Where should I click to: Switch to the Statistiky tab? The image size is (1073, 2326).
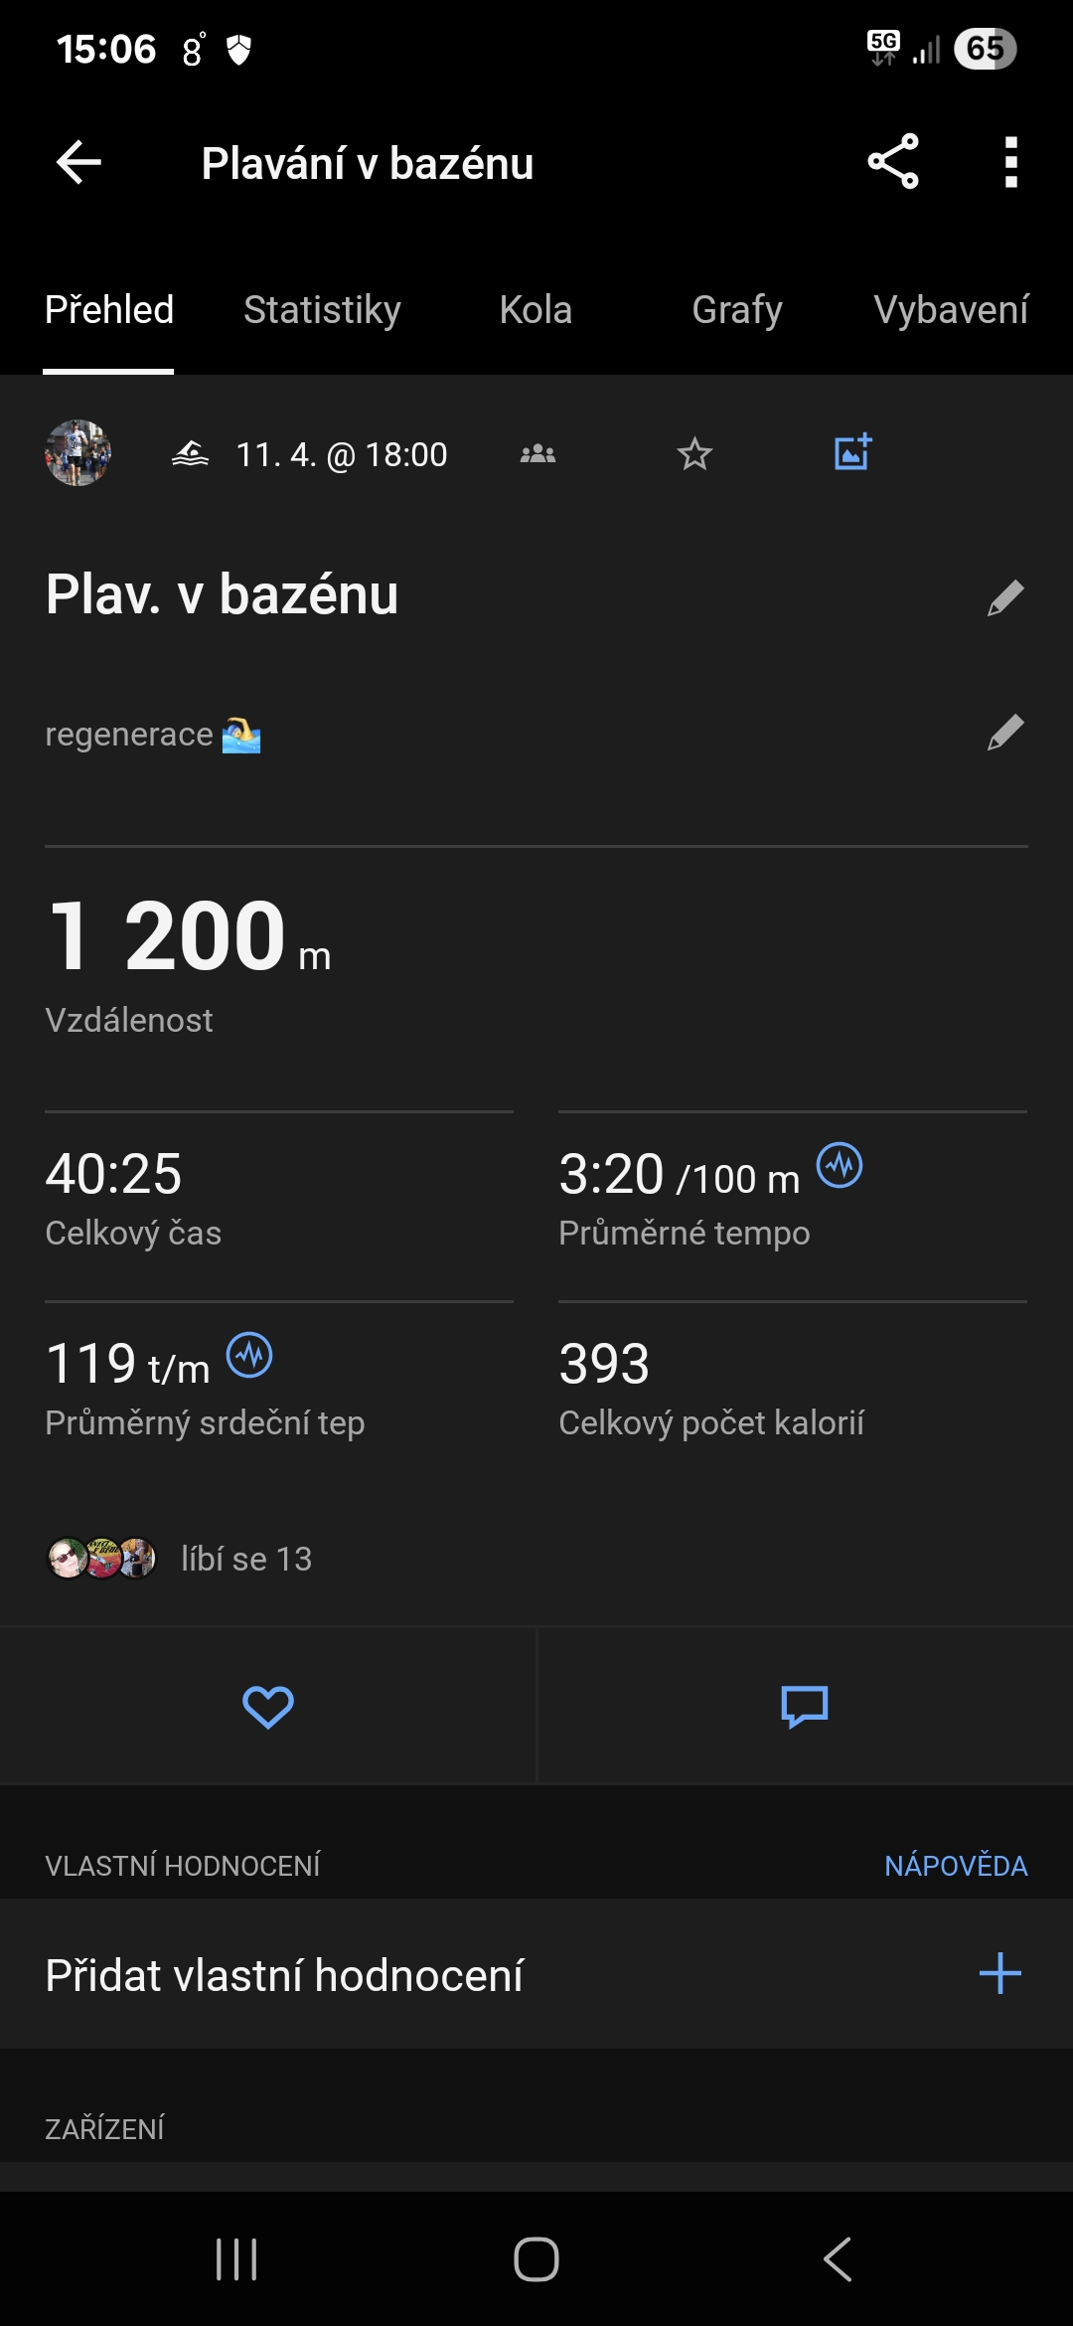(x=322, y=310)
